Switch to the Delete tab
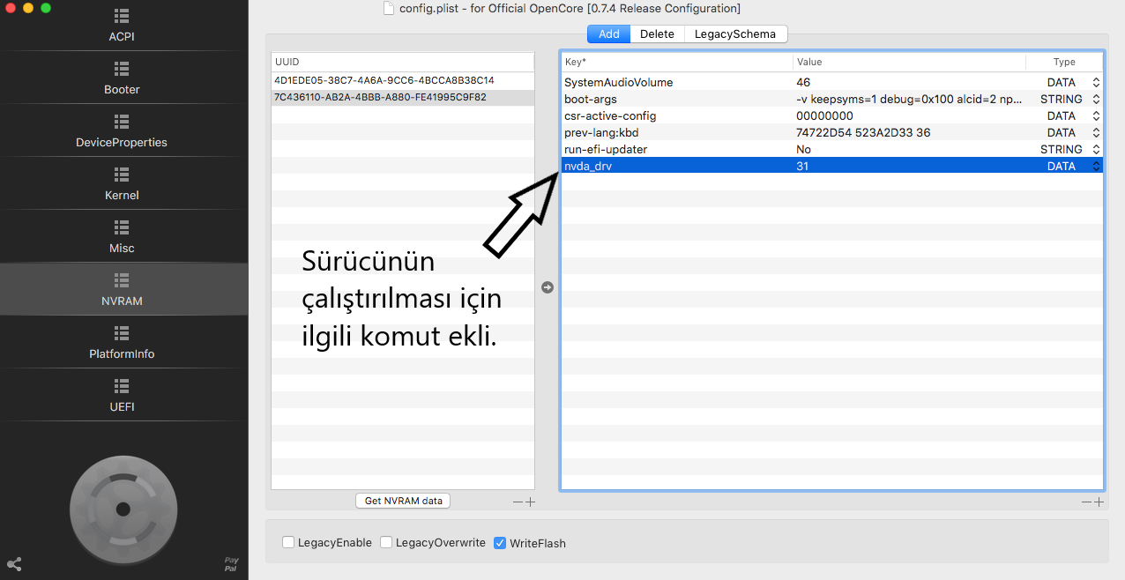 657,34
